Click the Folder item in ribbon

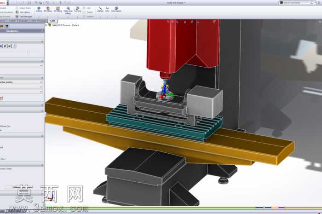(x=88, y=12)
